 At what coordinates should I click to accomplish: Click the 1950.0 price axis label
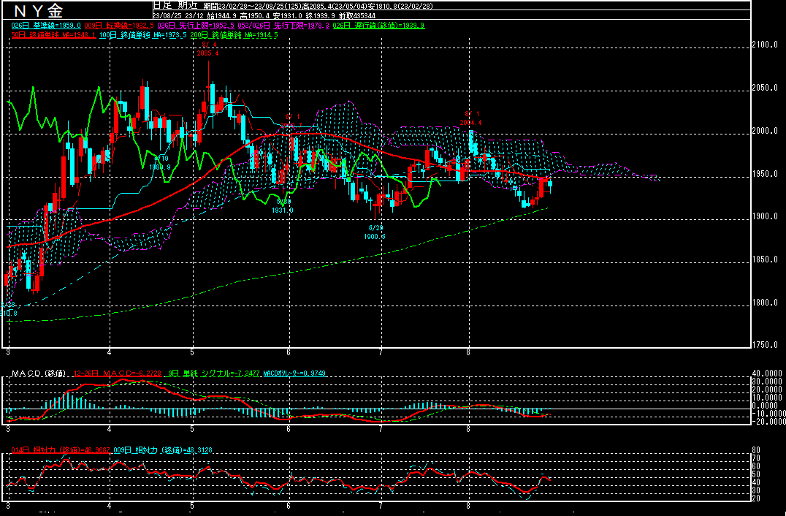[x=765, y=174]
